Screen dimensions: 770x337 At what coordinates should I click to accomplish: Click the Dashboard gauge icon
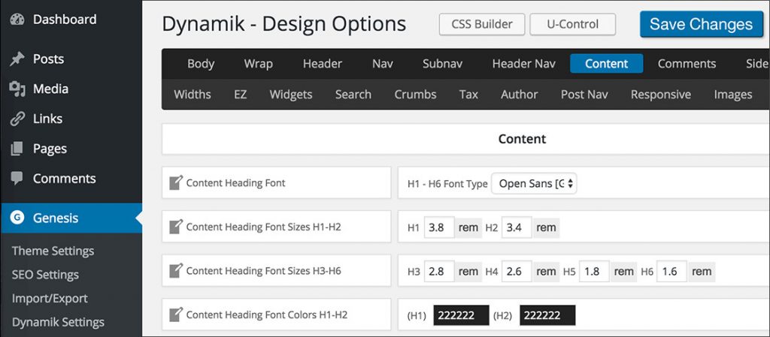[17, 20]
